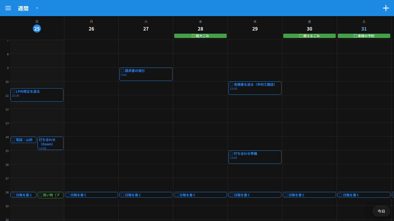Select Sunday date 25

(37, 28)
